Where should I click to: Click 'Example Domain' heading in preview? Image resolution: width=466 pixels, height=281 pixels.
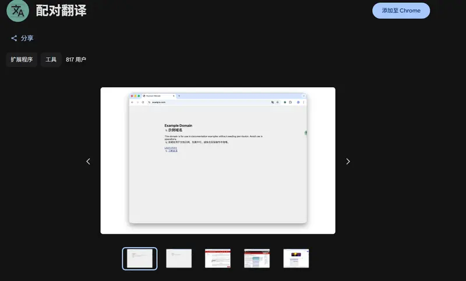pyautogui.click(x=178, y=125)
